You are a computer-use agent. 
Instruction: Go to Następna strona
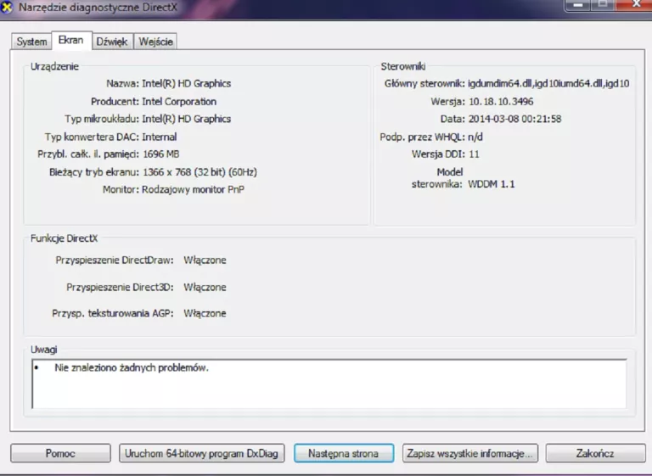344,453
